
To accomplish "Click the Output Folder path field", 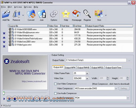I will click(96, 60).
